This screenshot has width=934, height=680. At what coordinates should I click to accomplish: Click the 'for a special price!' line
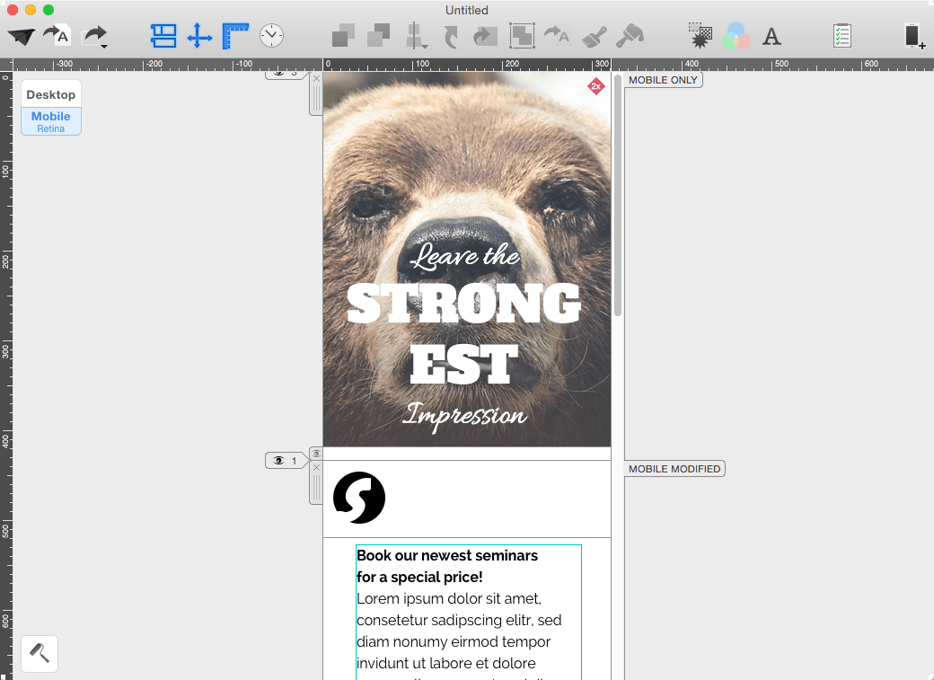click(420, 577)
